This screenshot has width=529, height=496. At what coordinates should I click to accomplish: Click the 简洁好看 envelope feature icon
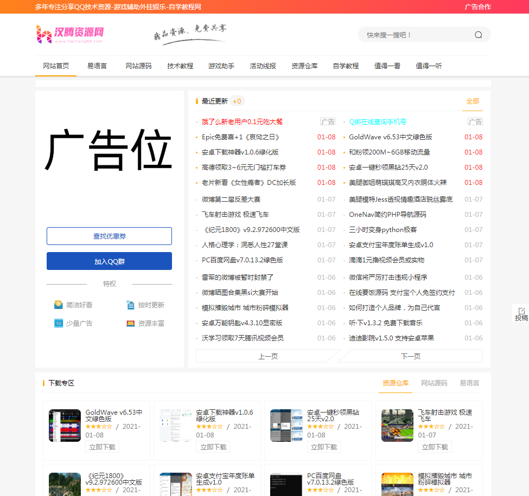[x=59, y=305]
